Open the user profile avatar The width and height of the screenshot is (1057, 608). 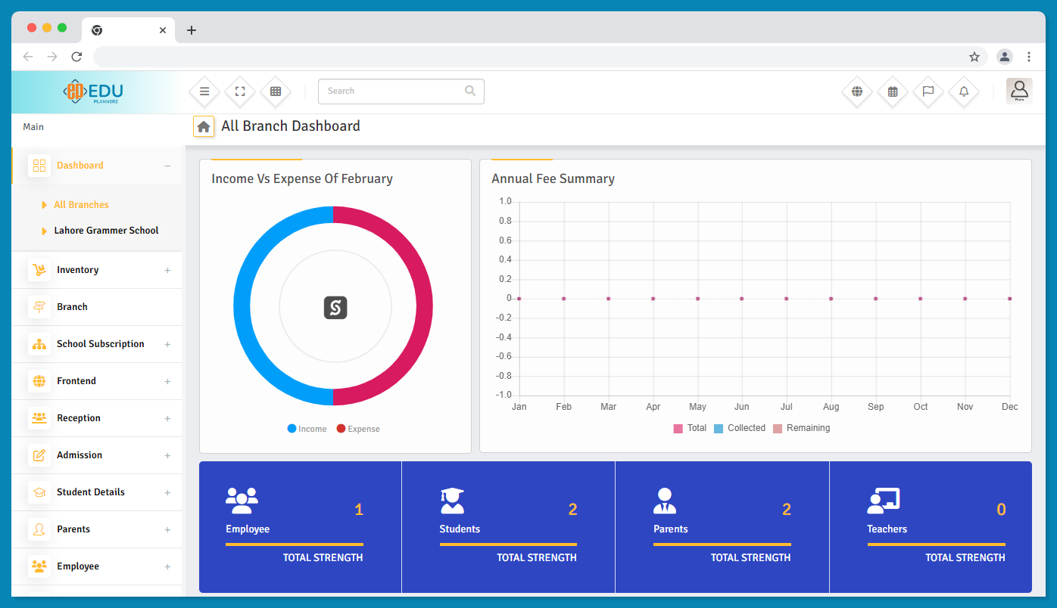(1019, 91)
